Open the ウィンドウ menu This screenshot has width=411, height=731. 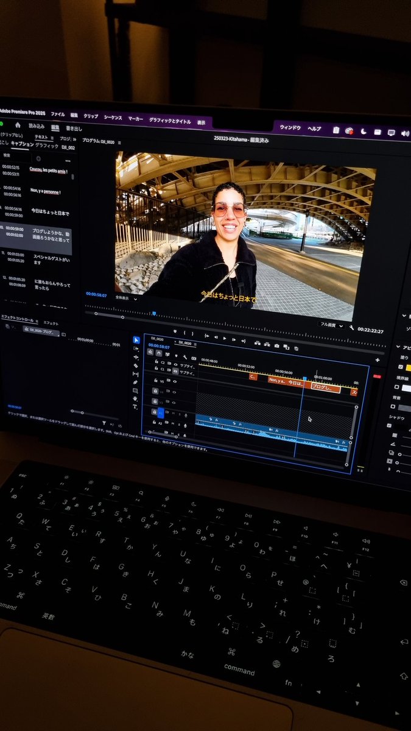(x=290, y=128)
